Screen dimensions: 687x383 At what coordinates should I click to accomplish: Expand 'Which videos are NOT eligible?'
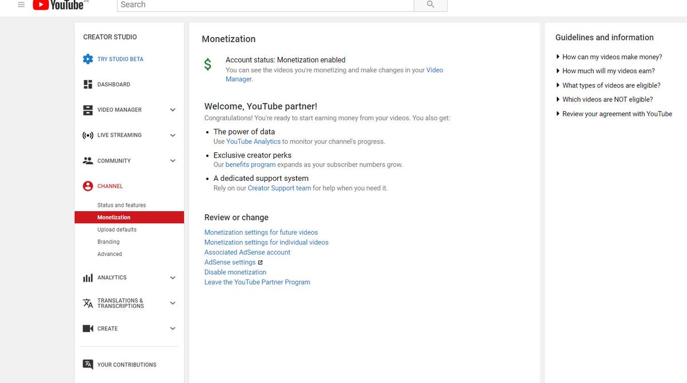coord(604,100)
